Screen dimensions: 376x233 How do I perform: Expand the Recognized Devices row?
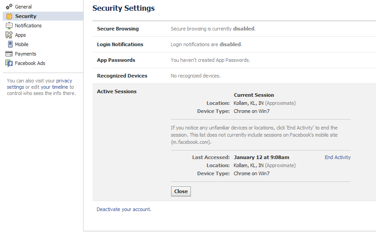point(234,76)
